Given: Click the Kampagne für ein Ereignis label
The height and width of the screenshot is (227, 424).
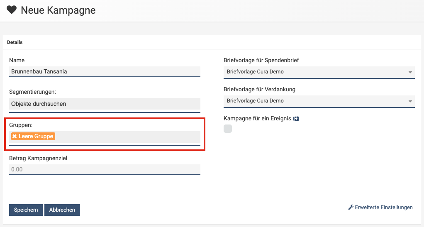Looking at the screenshot, I should (257, 119).
